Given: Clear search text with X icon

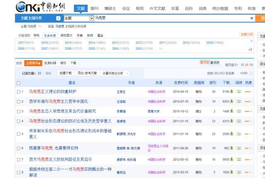Looking at the screenshot, I should 252,18.
